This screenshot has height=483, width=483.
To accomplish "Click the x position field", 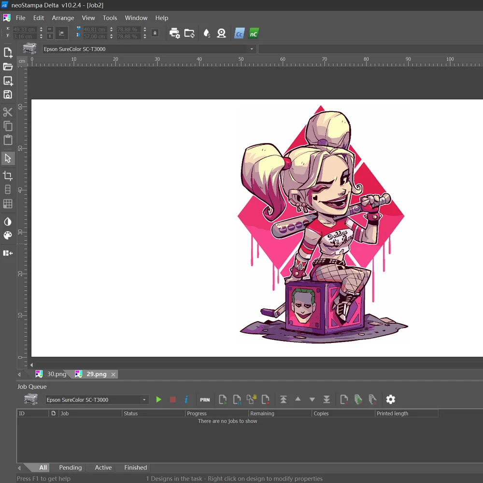I will tap(25, 29).
